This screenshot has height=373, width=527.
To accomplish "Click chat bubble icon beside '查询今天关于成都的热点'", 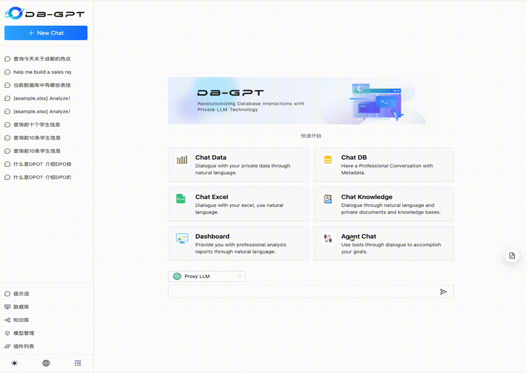I will [x=7, y=59].
